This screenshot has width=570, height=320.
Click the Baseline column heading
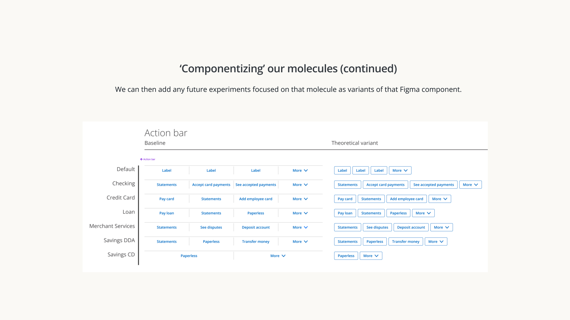[155, 143]
